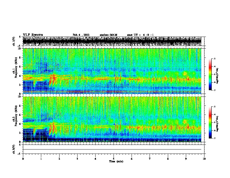This screenshot has width=230, height=178.
Task: Click the "ch.3(V)" axis label
Action: [x=14, y=149]
